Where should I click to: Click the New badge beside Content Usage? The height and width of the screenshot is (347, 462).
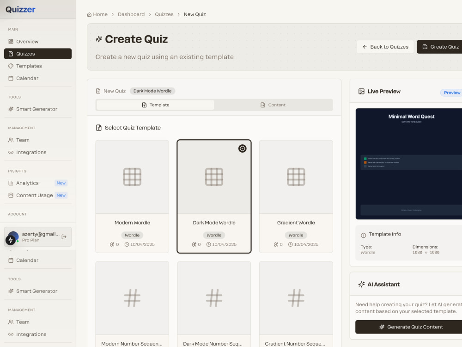[x=61, y=195]
